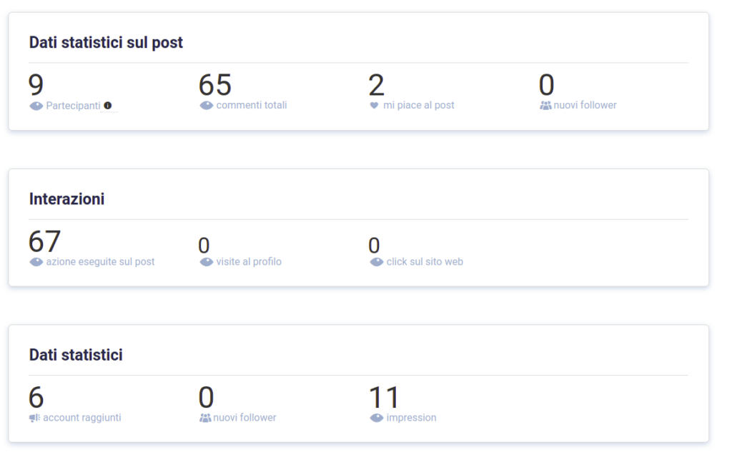The width and height of the screenshot is (732, 452).
Task: Click the value 6 for account raggiunti
Action: click(x=36, y=398)
